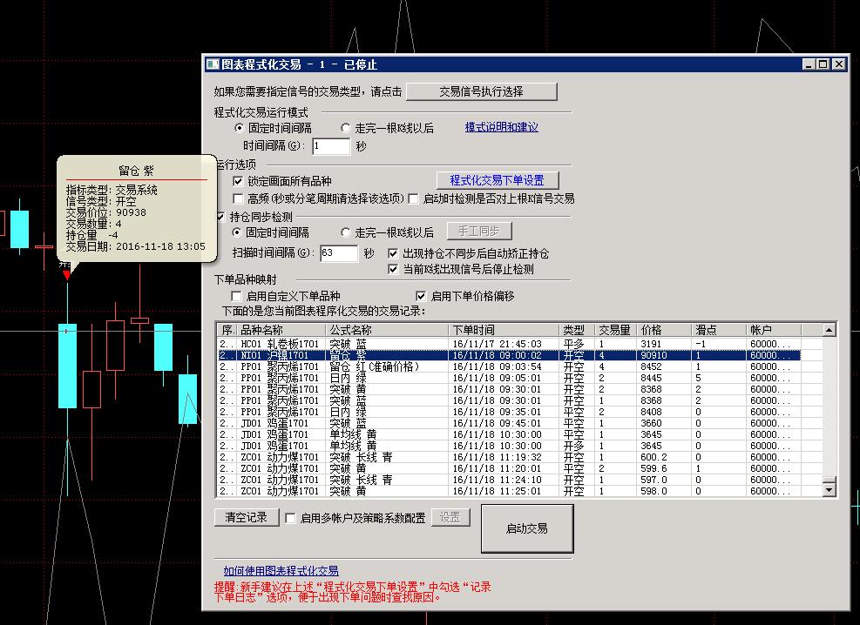Image resolution: width=860 pixels, height=625 pixels.
Task: Clear records with 清空记录
Action: click(247, 517)
